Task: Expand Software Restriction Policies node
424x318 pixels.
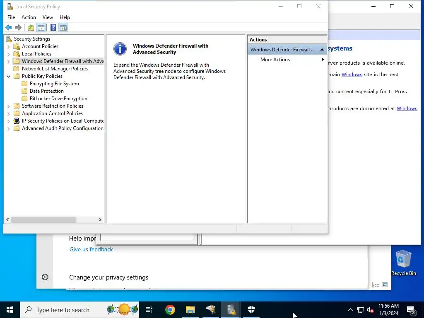Action: (x=8, y=106)
